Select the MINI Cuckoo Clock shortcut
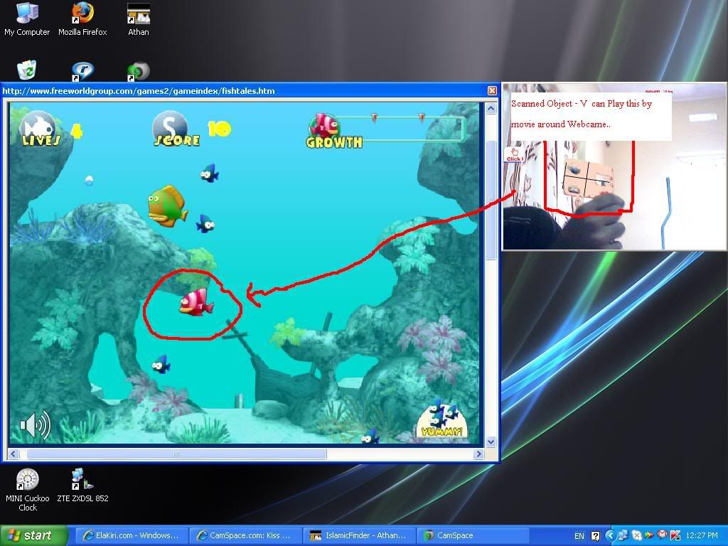Screen dimensions: 728x546 [27, 489]
